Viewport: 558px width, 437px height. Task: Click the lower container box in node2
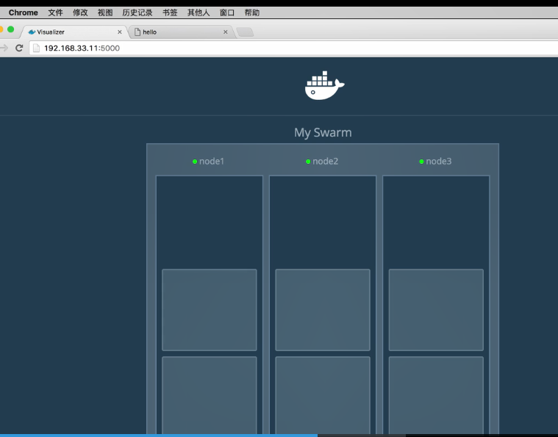tap(323, 395)
